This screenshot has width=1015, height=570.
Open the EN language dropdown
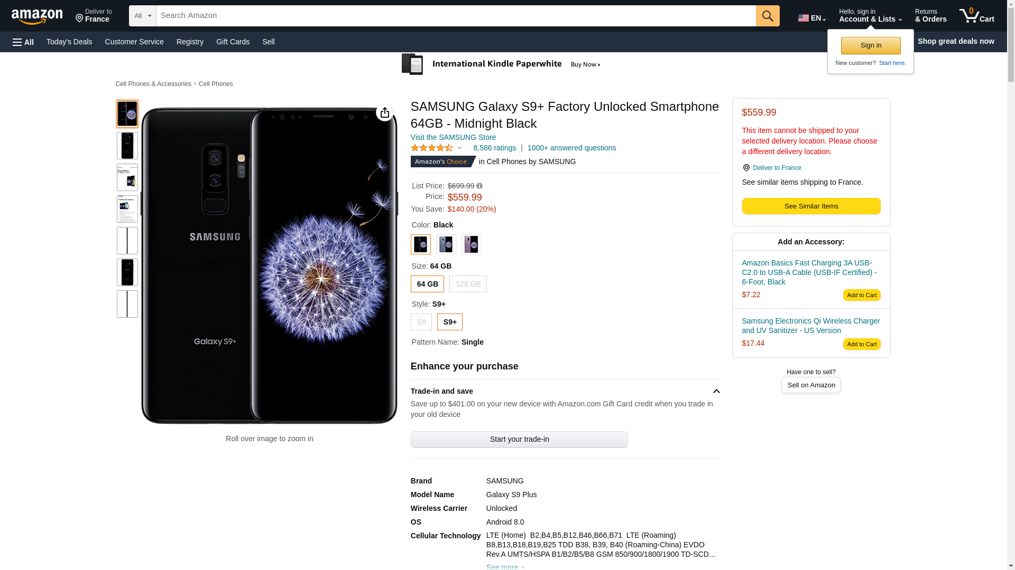(x=811, y=18)
